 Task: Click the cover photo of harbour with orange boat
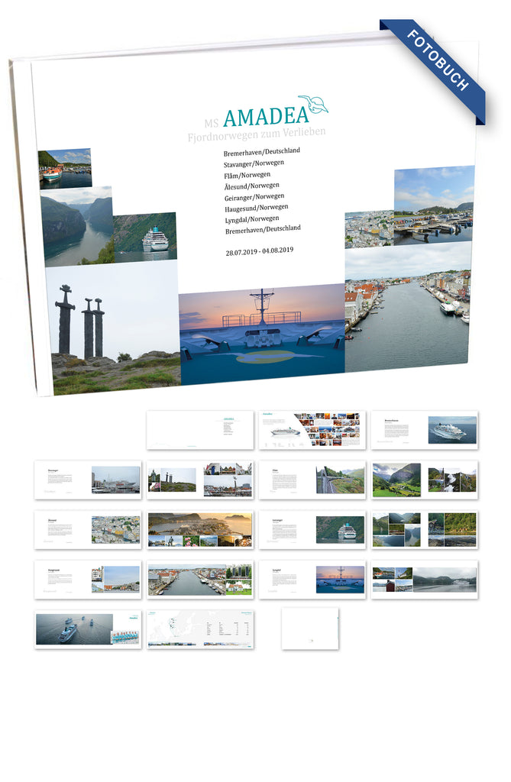point(65,168)
